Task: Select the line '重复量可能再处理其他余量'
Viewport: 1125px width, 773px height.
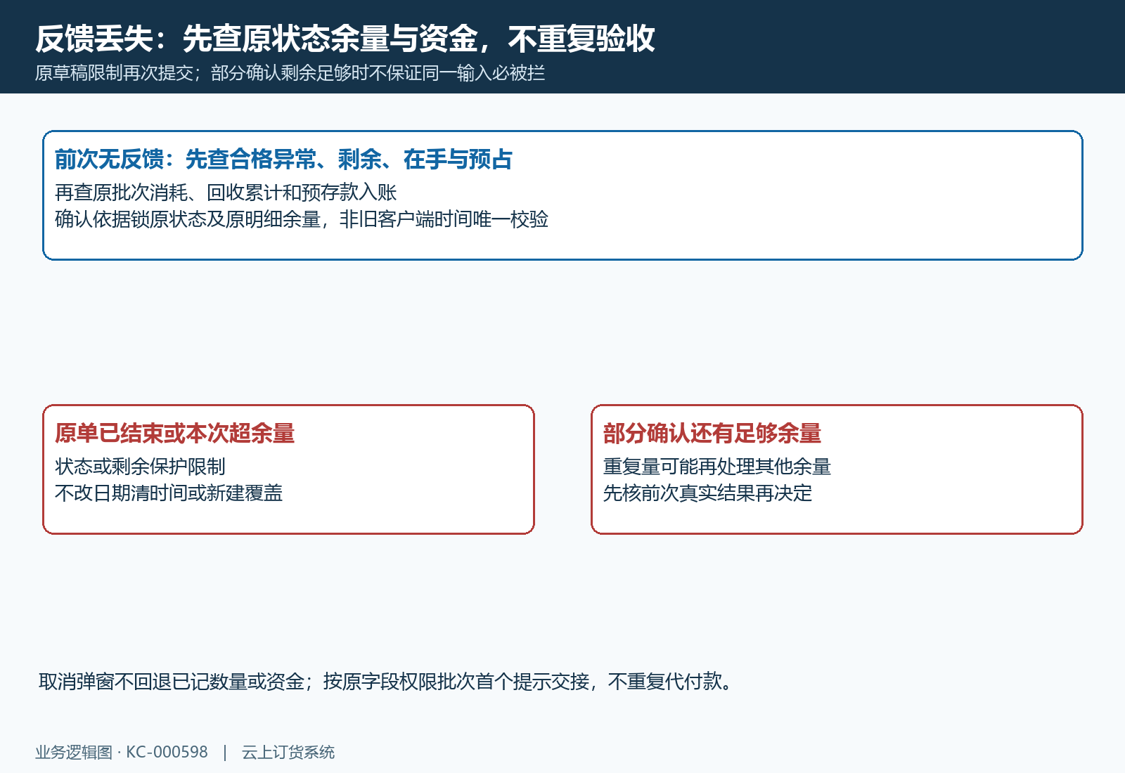Action: pos(717,467)
